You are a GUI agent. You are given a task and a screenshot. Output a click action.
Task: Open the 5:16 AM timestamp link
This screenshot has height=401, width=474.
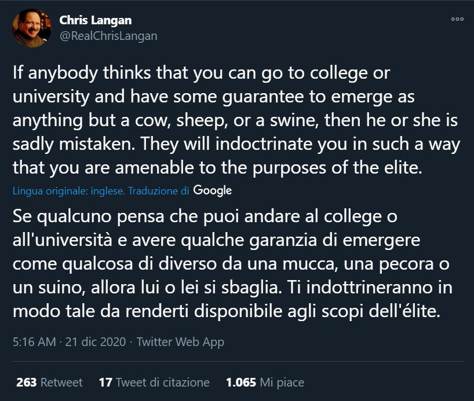pos(34,342)
